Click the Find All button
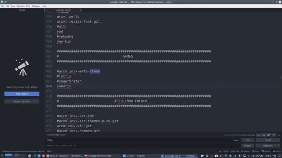 pyautogui.click(x=267, y=140)
